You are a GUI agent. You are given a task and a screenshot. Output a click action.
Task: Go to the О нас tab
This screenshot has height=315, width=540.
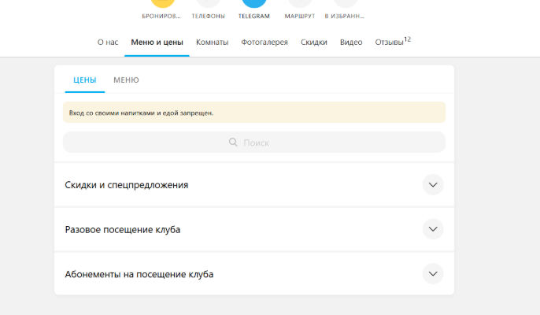[108, 42]
